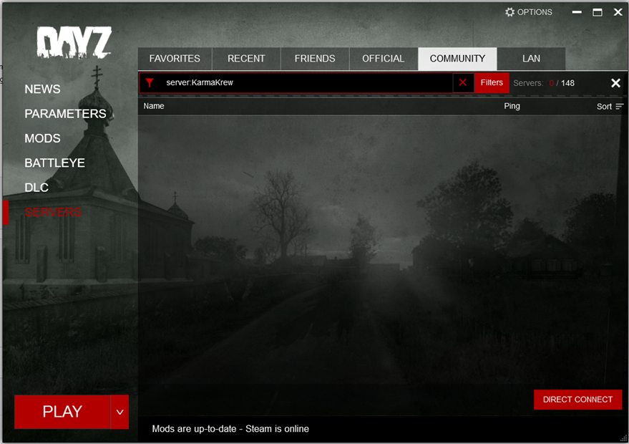Screen dimensions: 629x444
Task: Click the Servers count text
Action: coord(544,83)
